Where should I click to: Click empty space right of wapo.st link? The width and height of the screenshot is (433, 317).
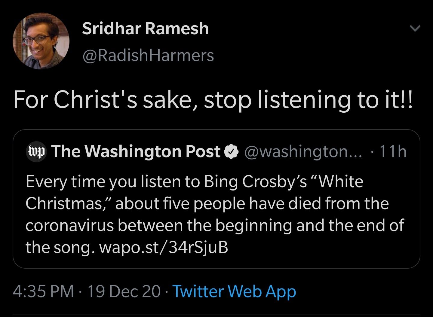click(316, 247)
